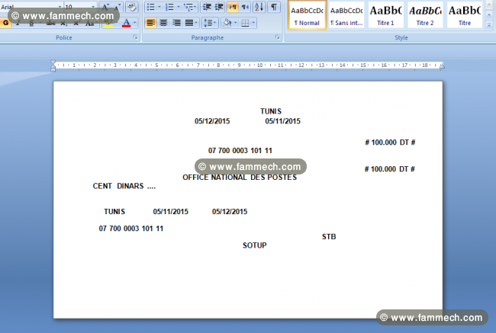Click the word SOTUP

(255, 245)
